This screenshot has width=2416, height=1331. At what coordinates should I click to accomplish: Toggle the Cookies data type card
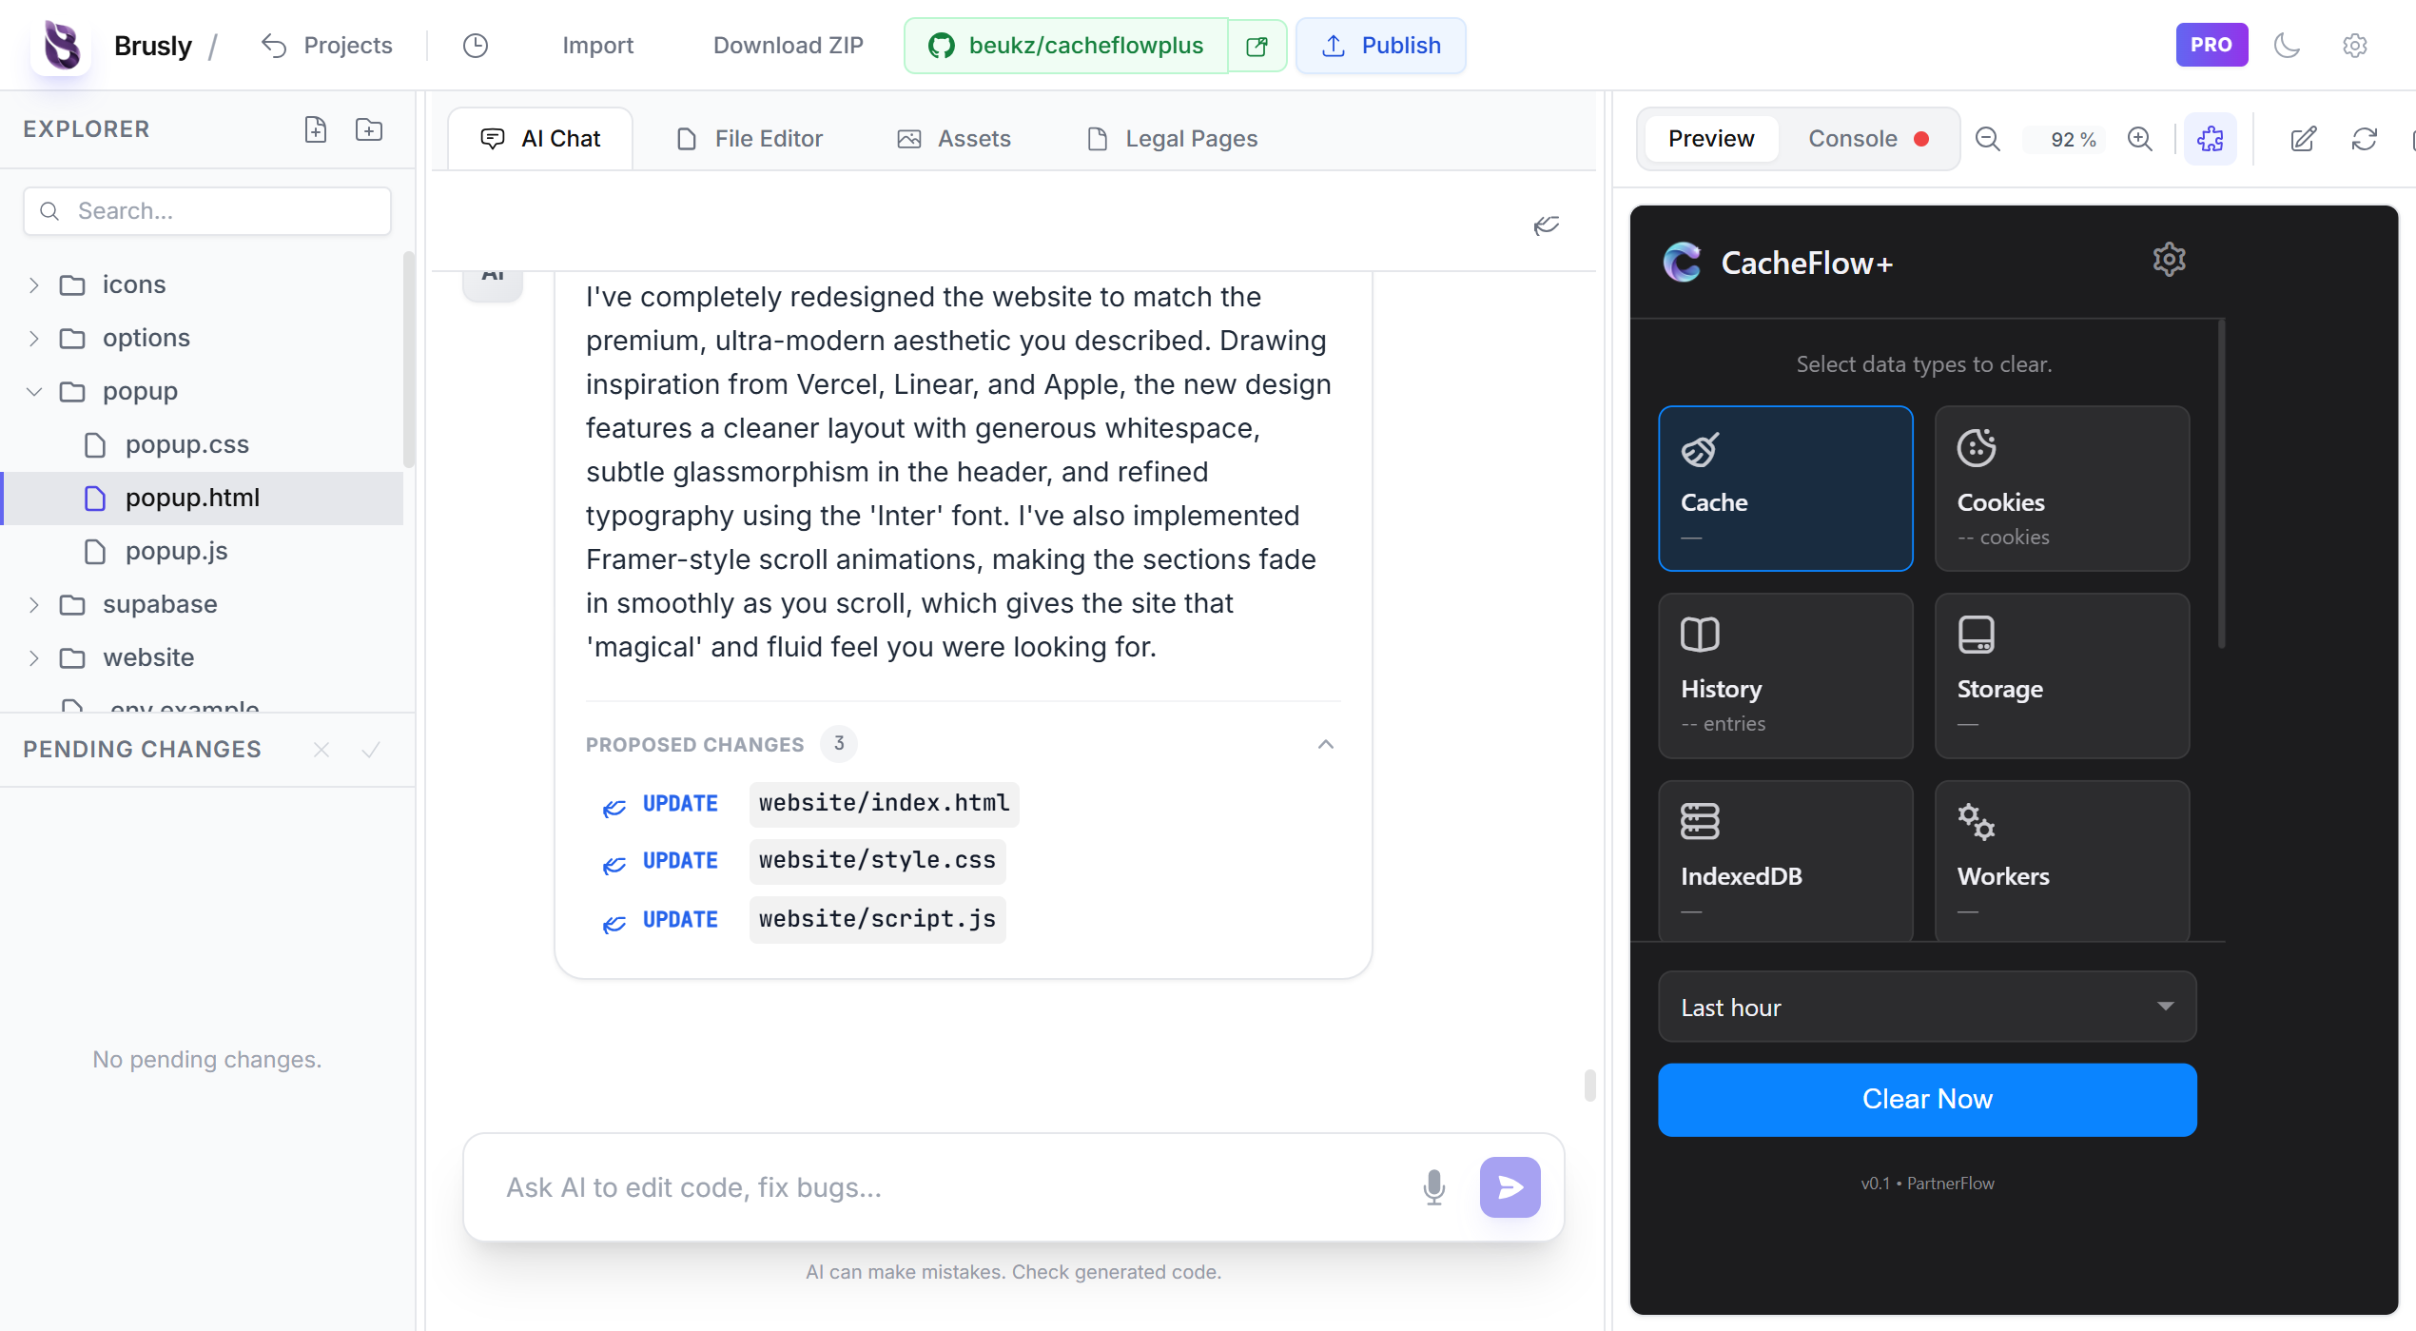pos(2062,488)
